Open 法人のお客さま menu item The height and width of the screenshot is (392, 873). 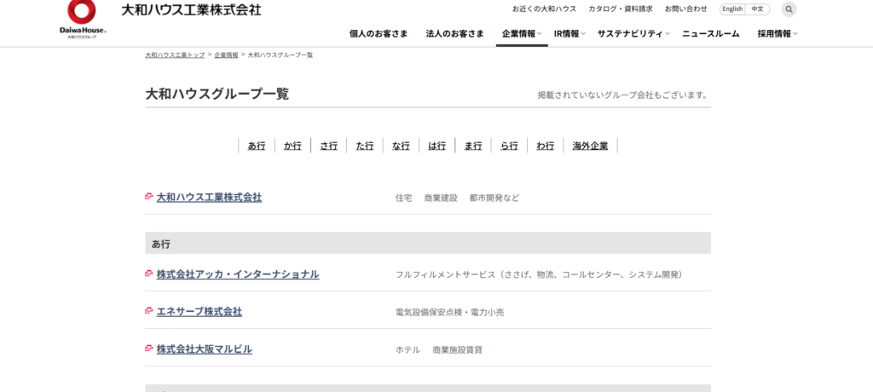(454, 34)
